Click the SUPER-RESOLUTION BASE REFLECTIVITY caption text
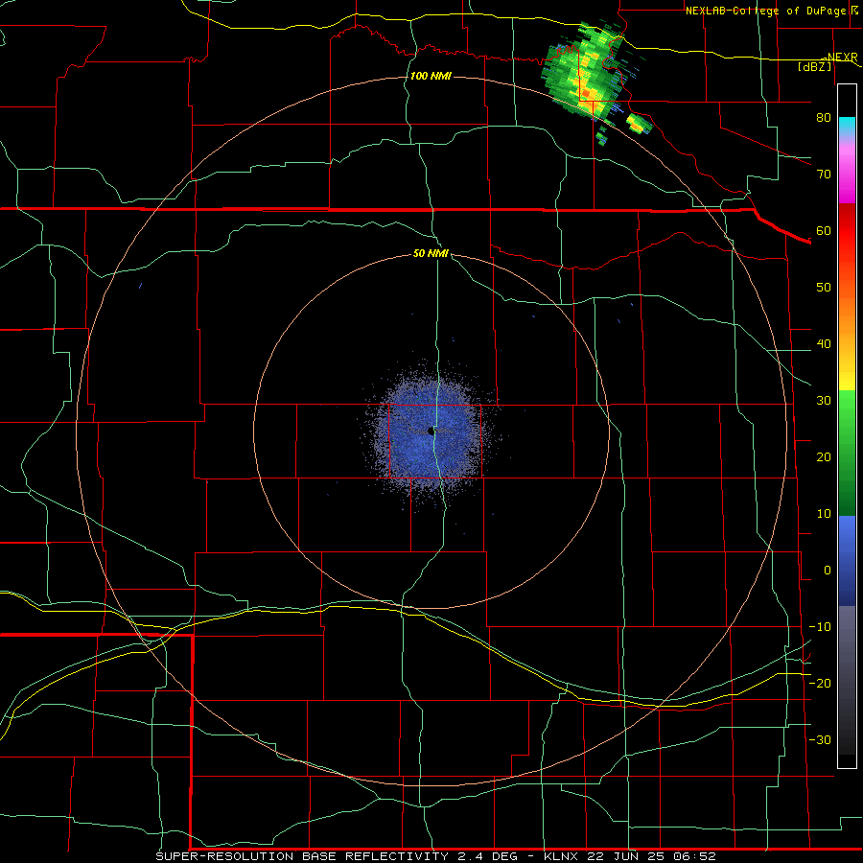The image size is (863, 863). (302, 856)
